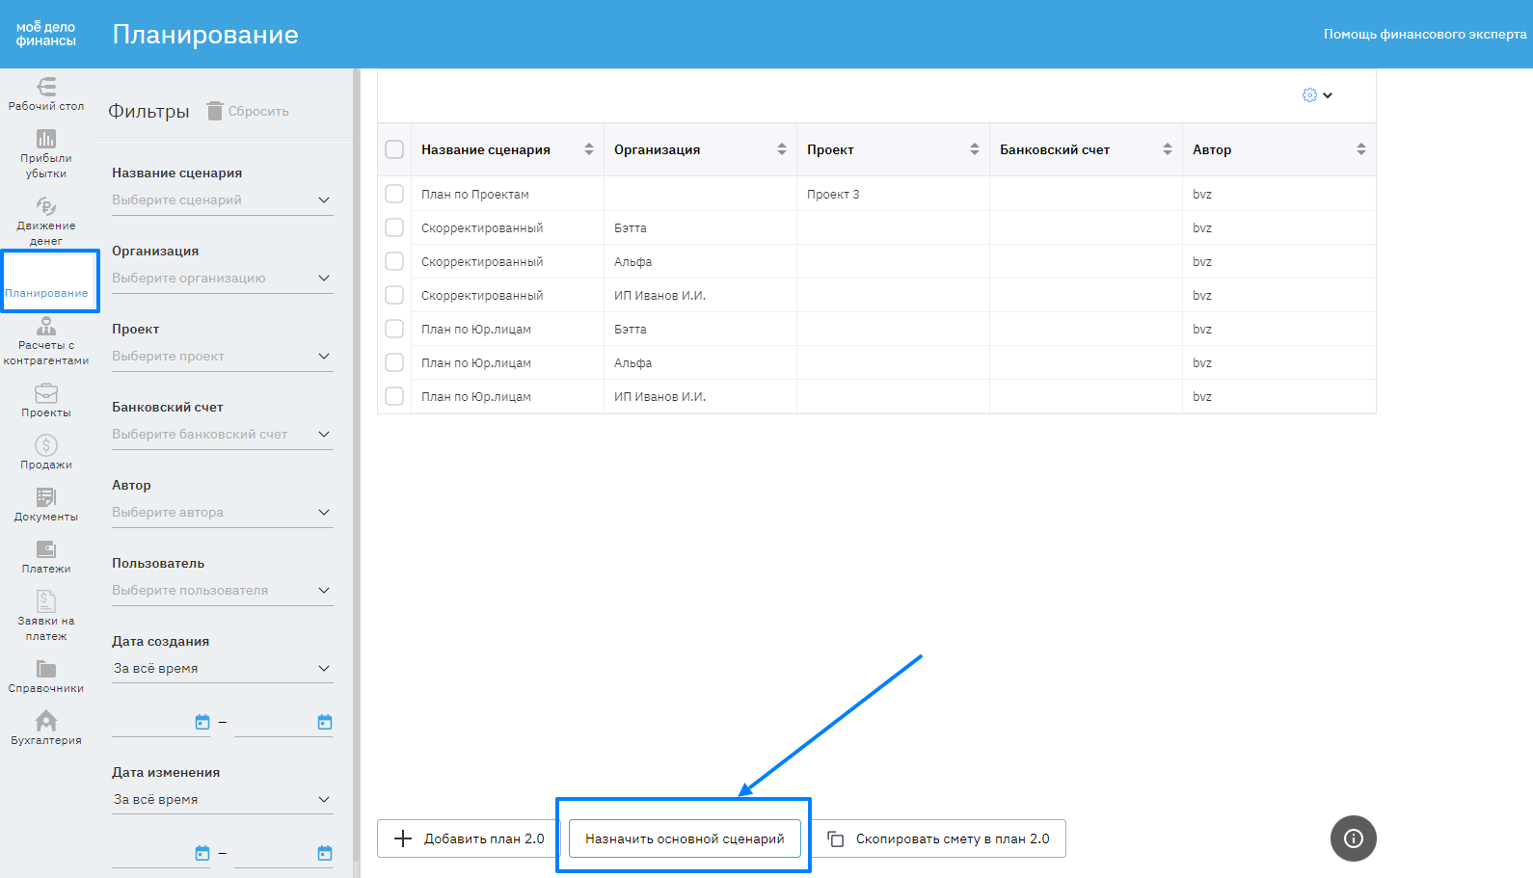Open Дата создания end date calendar
Screen dimensions: 1533x878
pyautogui.click(x=325, y=722)
